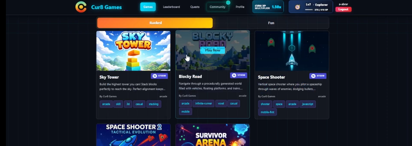Click the XP progress bar
The image size is (412, 146).
point(309,10)
